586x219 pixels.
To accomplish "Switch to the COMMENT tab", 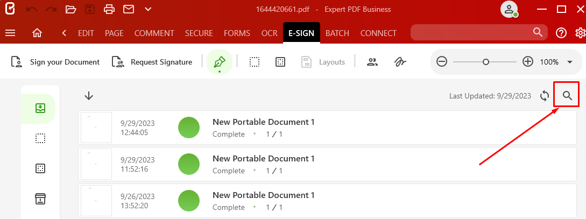I will tap(154, 33).
